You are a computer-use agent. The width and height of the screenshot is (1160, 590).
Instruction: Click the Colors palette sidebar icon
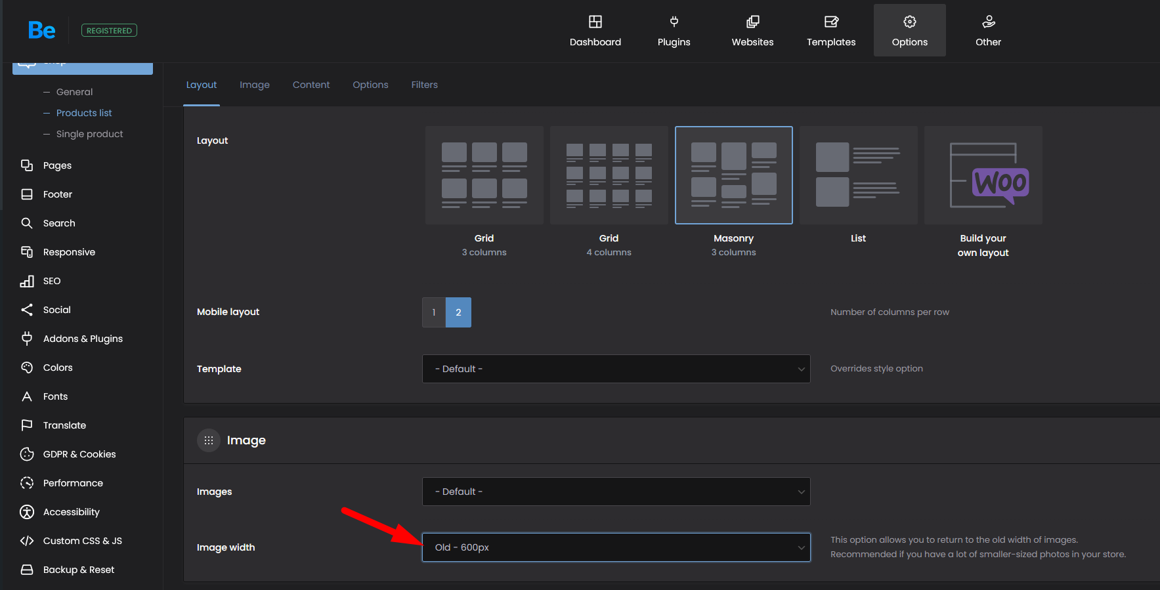tap(27, 368)
